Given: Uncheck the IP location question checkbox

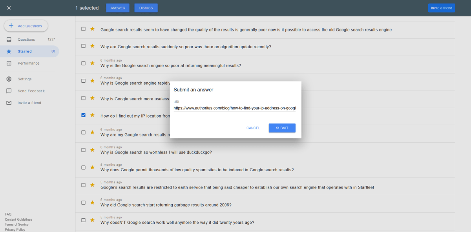Looking at the screenshot, I should [83, 115].
